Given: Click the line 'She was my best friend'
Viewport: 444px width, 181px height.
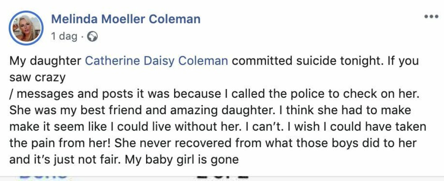Looking at the screenshot, I should [210, 110].
